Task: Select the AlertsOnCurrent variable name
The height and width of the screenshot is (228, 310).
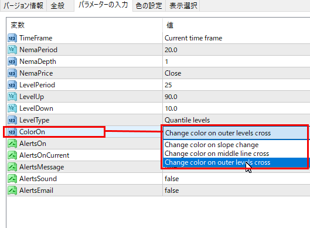Action: (45, 155)
